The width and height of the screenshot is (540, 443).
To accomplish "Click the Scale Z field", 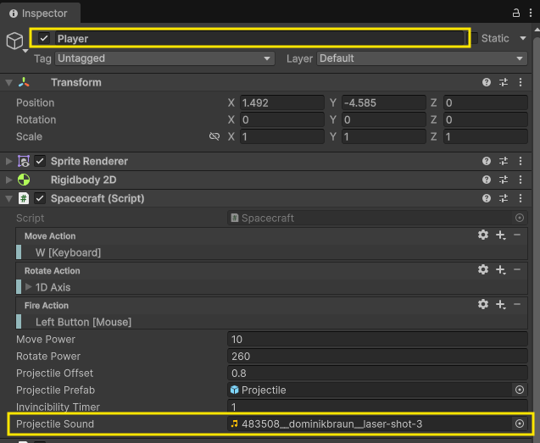I will [x=486, y=136].
